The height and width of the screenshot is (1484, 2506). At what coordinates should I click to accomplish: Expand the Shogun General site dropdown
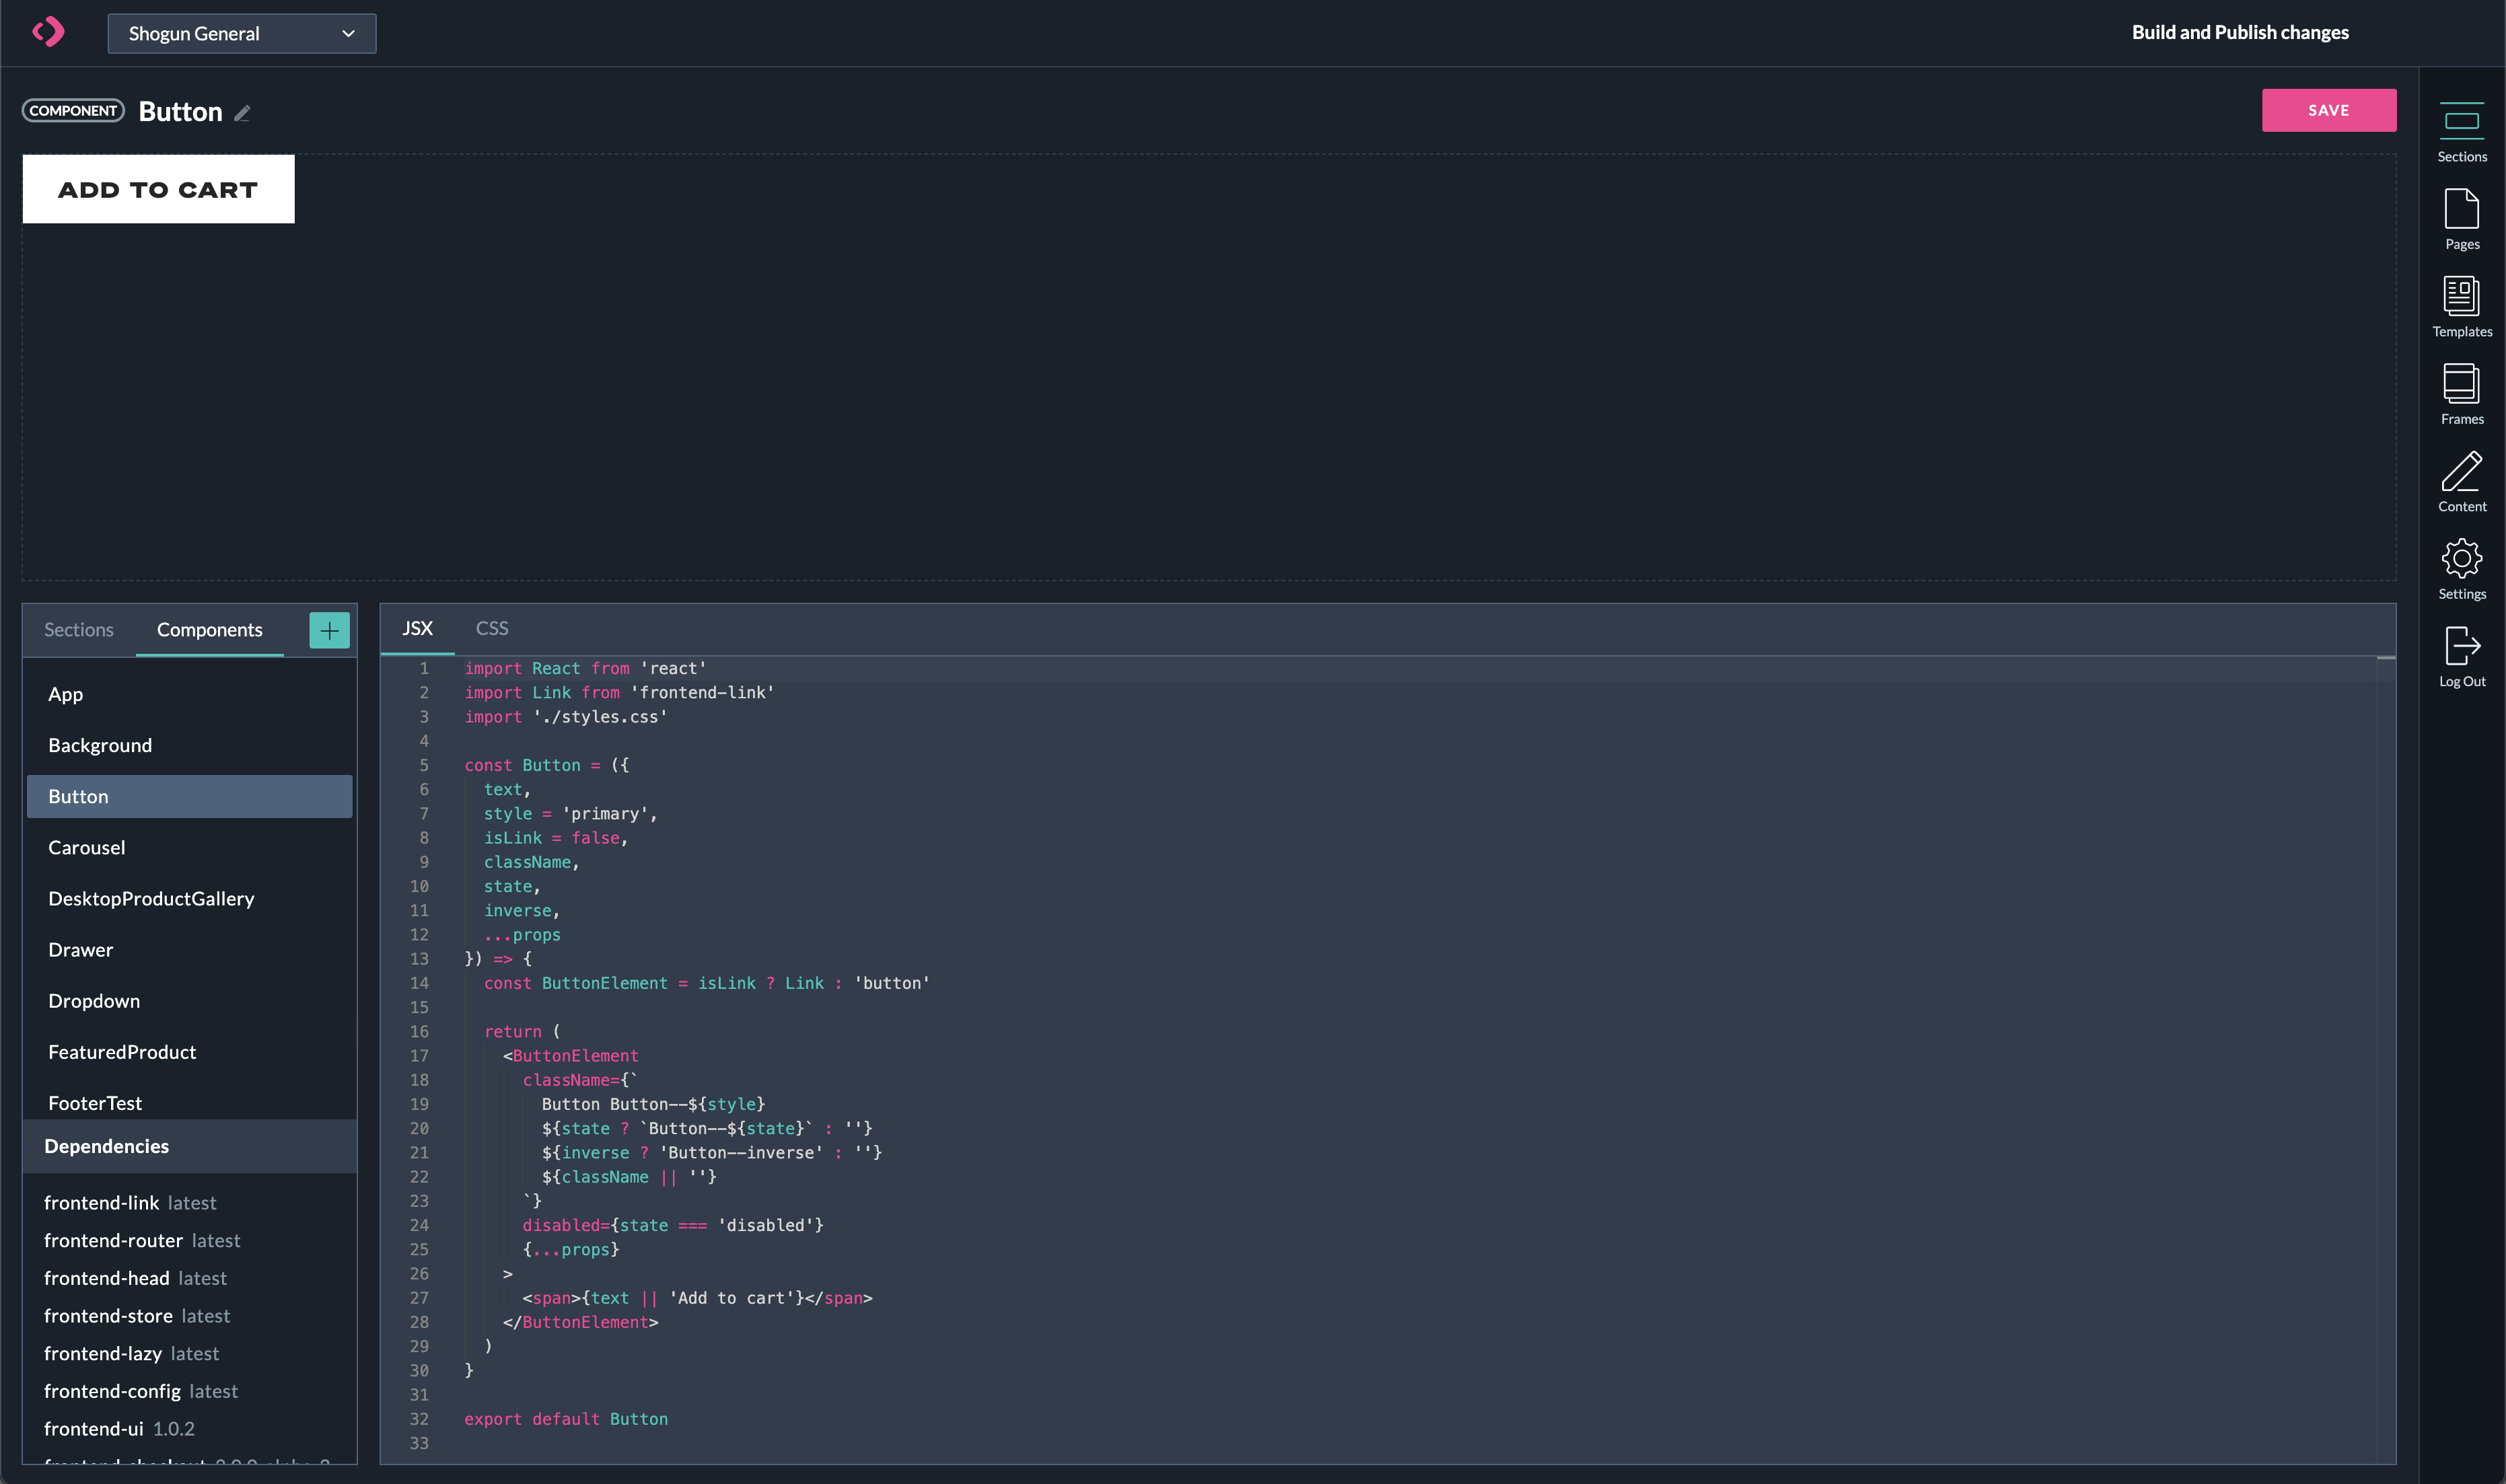242,33
